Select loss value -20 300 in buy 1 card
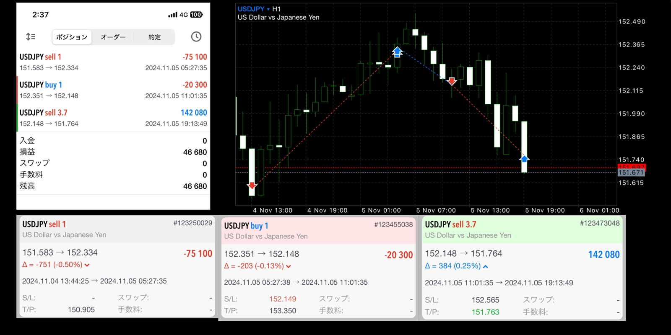 click(x=399, y=255)
